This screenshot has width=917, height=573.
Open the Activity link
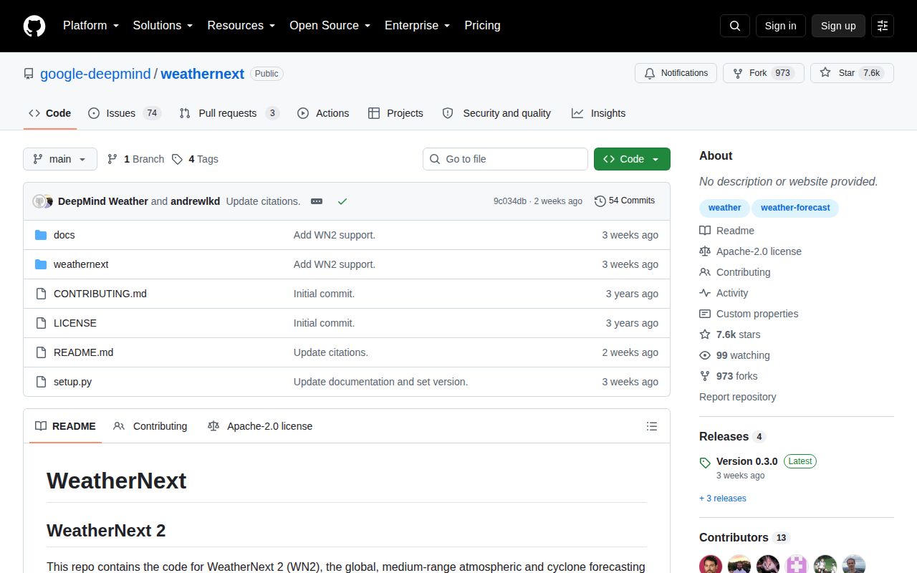click(x=724, y=293)
